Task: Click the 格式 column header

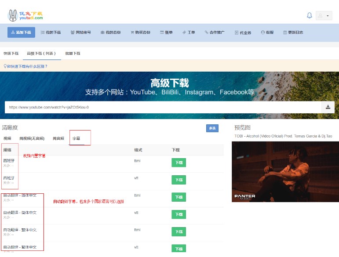Action: (138, 150)
